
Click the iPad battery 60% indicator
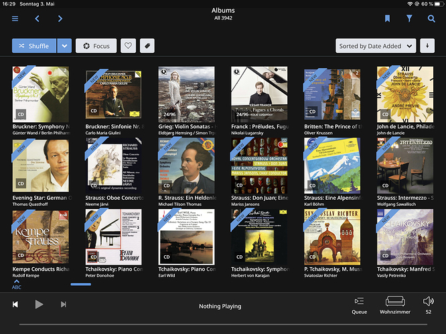tap(432, 4)
